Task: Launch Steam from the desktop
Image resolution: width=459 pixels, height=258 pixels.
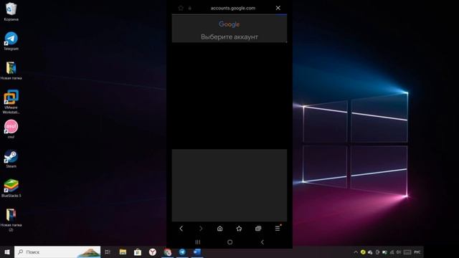Action: point(11,158)
